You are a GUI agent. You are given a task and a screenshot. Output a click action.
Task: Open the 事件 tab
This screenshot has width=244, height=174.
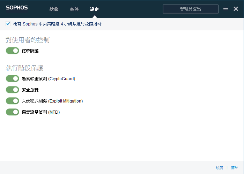pyautogui.click(x=74, y=9)
